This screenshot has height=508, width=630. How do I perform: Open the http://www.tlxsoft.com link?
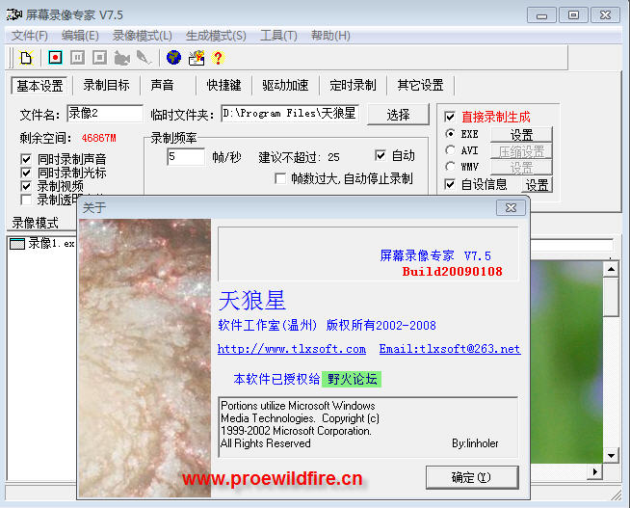pyautogui.click(x=291, y=349)
